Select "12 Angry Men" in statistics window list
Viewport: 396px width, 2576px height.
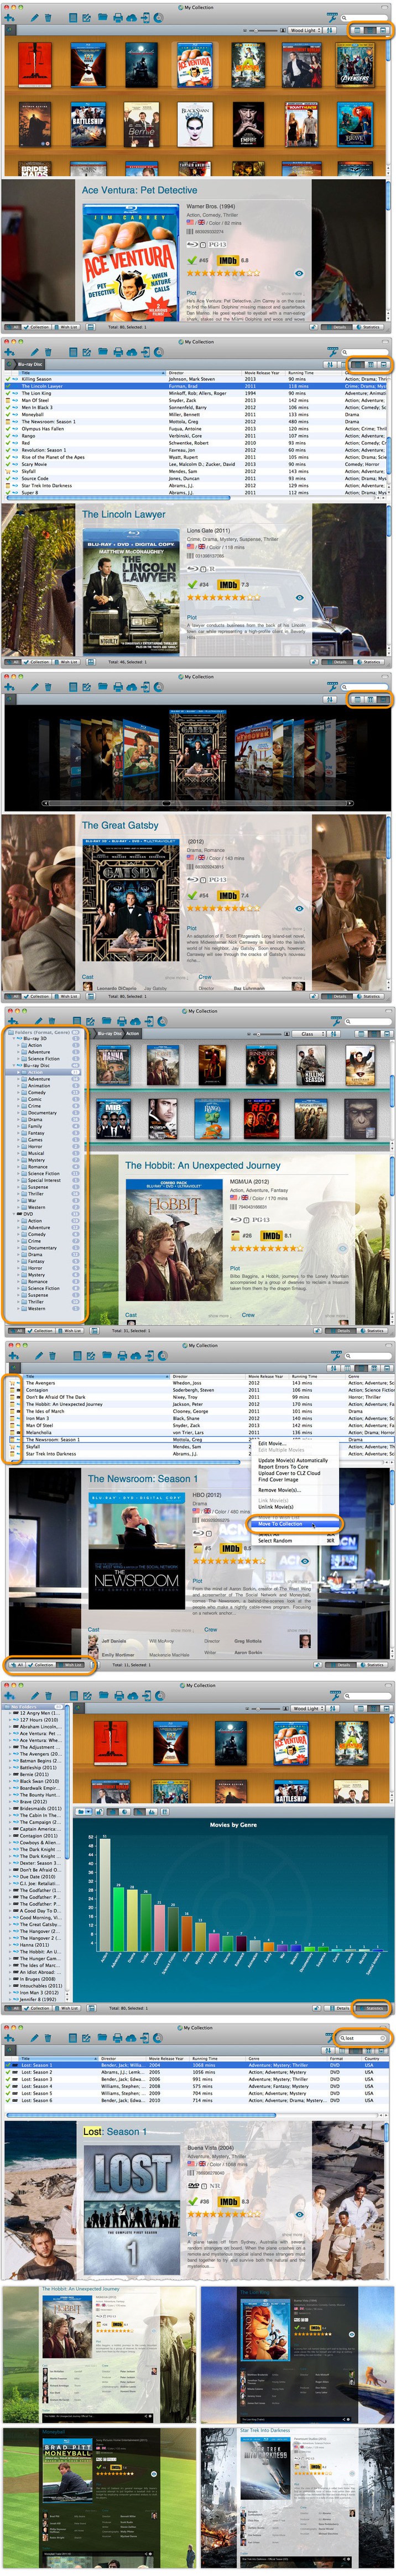click(x=40, y=1712)
